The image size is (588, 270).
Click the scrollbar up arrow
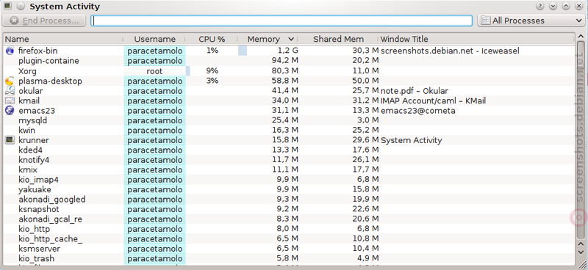(581, 37)
